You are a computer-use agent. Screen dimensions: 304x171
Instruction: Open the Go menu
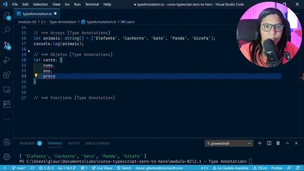(67, 4)
